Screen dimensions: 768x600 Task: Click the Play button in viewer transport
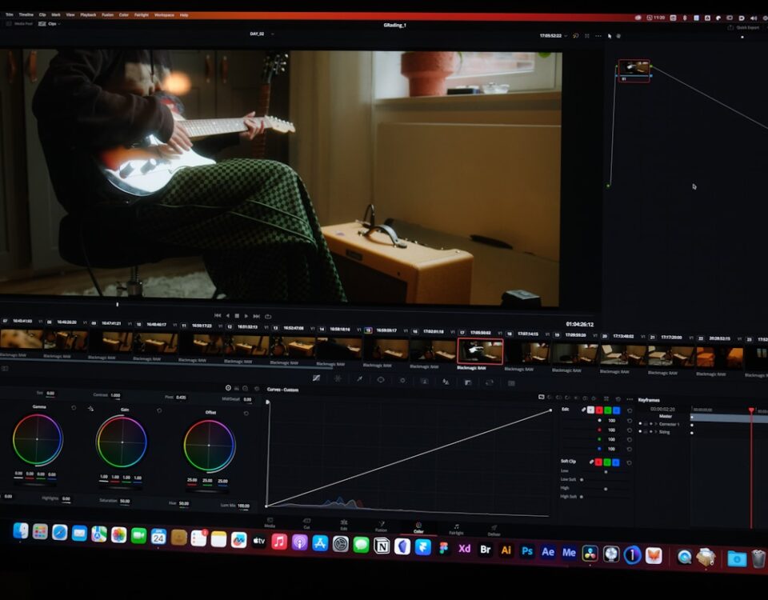click(x=246, y=316)
